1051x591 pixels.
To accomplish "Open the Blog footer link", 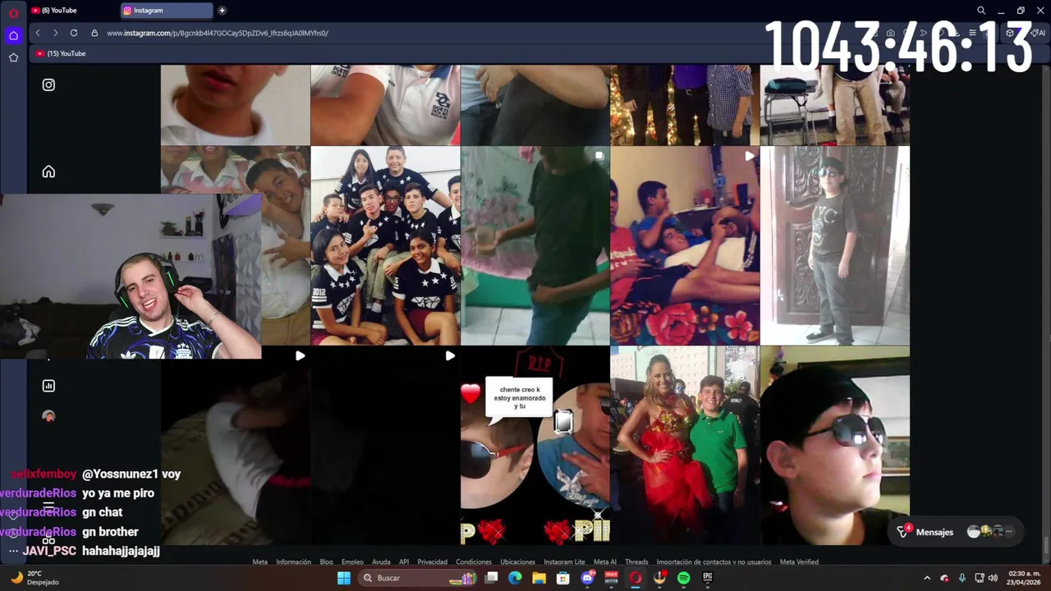I will pyautogui.click(x=326, y=562).
